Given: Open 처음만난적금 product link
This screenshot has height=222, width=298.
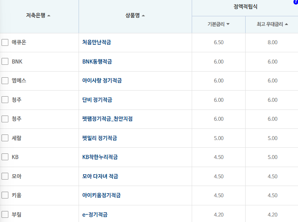Looking at the screenshot, I should (x=96, y=42).
